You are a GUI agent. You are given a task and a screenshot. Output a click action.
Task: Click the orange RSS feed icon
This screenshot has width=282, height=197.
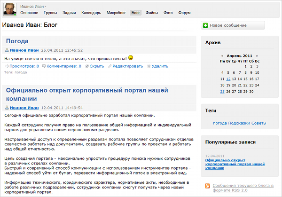tap(207, 187)
